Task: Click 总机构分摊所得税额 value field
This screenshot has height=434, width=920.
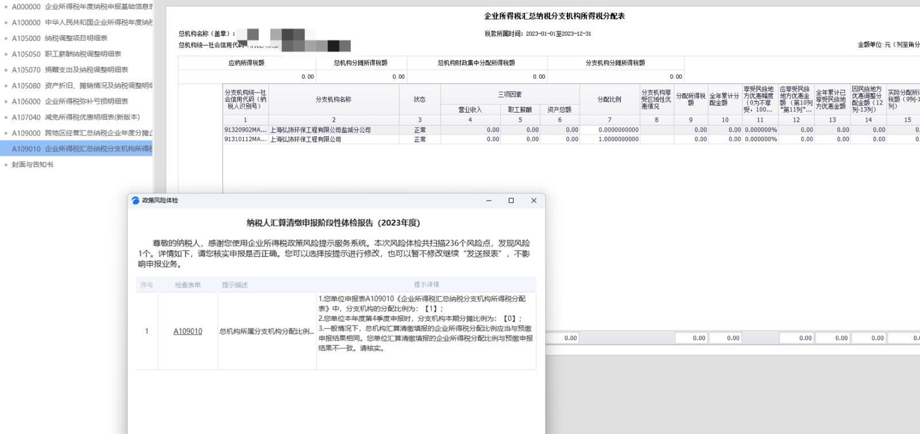Action: click(361, 76)
